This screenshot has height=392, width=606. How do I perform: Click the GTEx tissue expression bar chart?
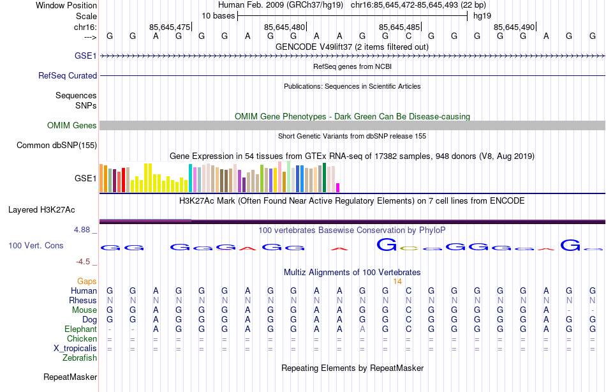219,177
